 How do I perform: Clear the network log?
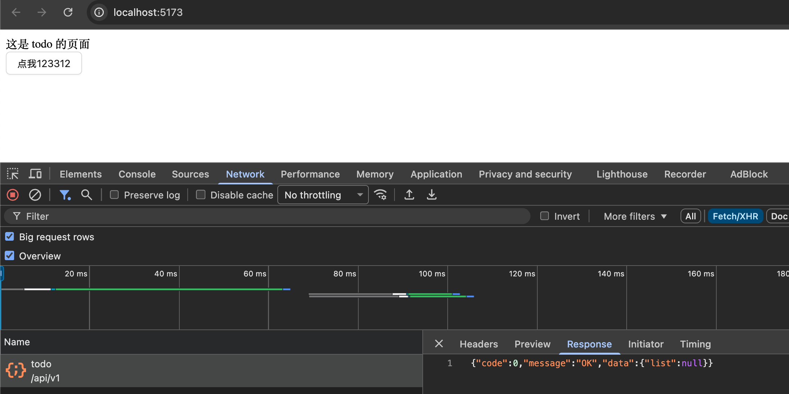click(x=35, y=195)
